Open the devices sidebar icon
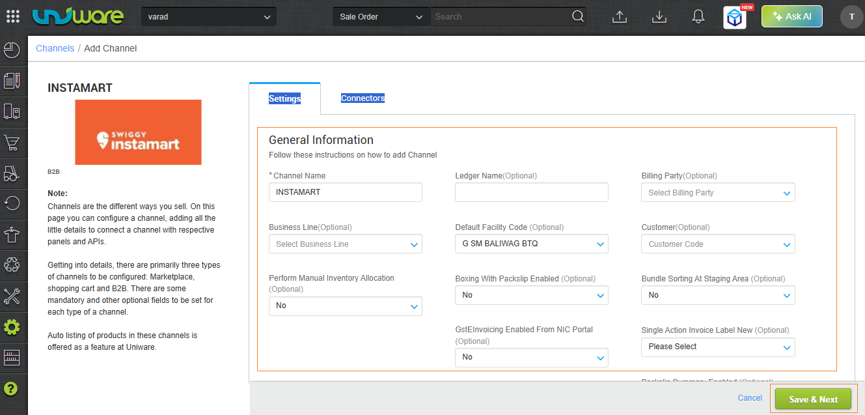Screen dimensions: 865x415 click(12, 111)
